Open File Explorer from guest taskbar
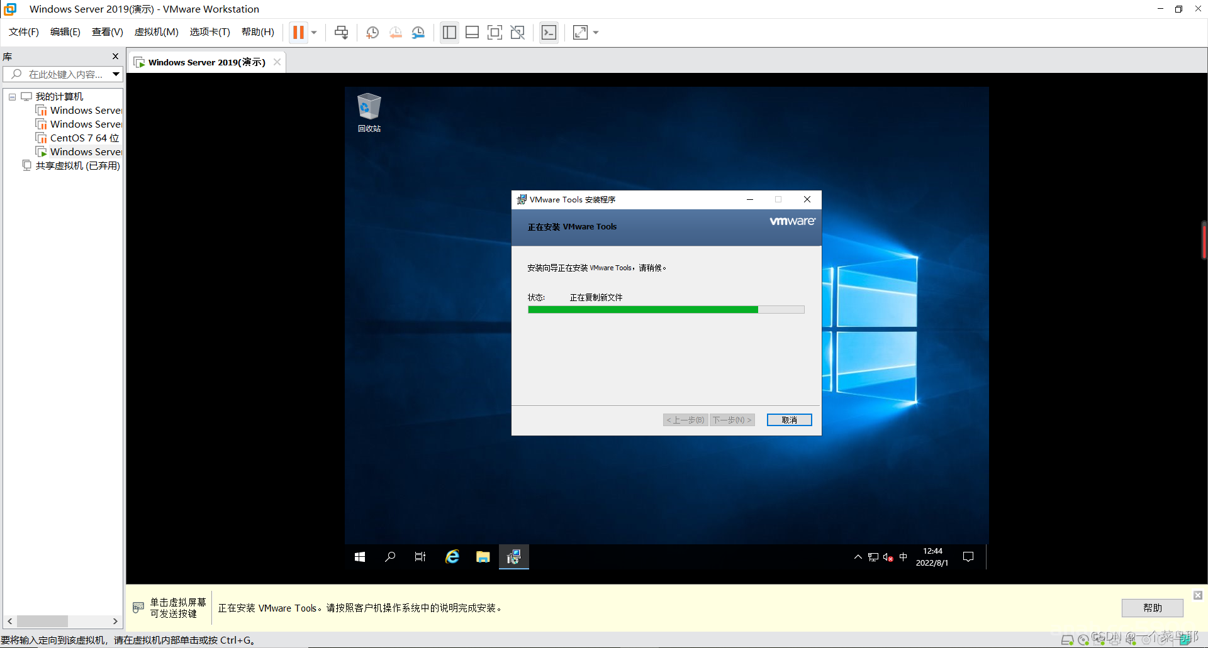This screenshot has height=648, width=1208. (x=483, y=557)
